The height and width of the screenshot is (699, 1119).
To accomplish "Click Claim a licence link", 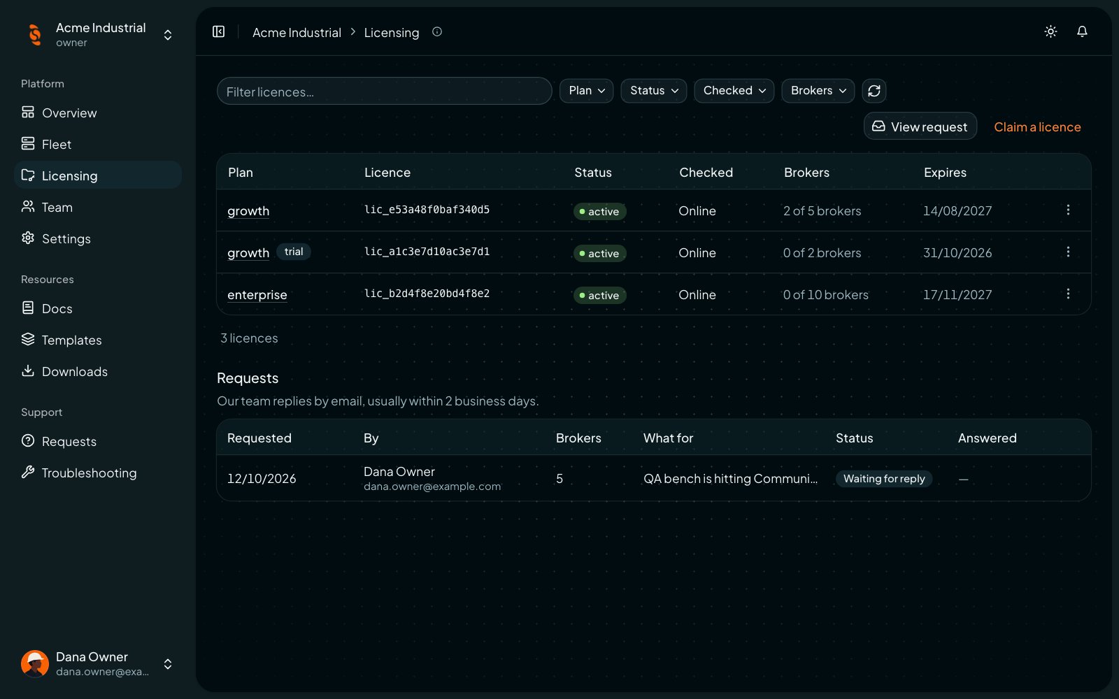I will 1037,127.
